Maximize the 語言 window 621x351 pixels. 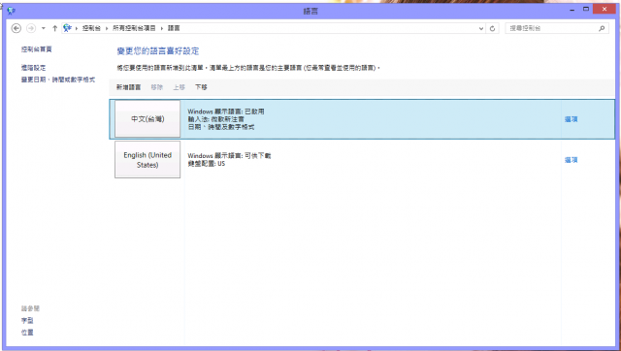[x=586, y=9]
